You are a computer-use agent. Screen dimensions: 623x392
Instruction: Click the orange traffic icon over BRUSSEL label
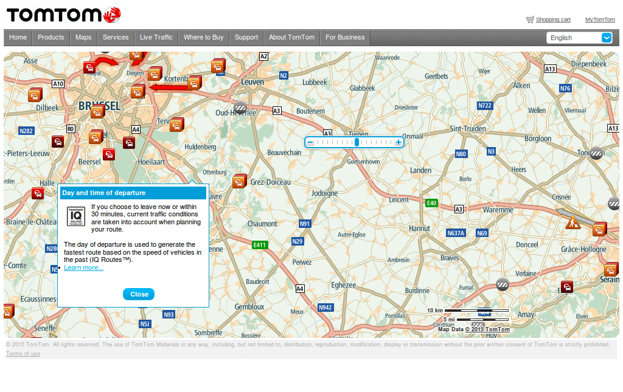click(x=97, y=112)
